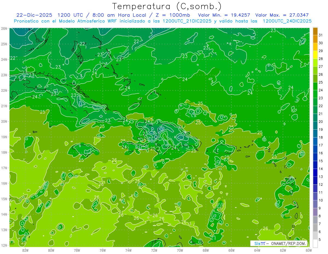This screenshot has width=328, height=254.
Task: Click the '74W' longitude axis label
Action: [128, 250]
